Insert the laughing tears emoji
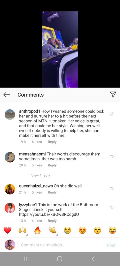The image size is (120, 266). (x=112, y=230)
